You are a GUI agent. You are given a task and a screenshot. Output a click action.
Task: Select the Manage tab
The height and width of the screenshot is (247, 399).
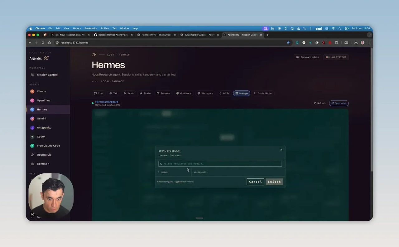click(242, 93)
